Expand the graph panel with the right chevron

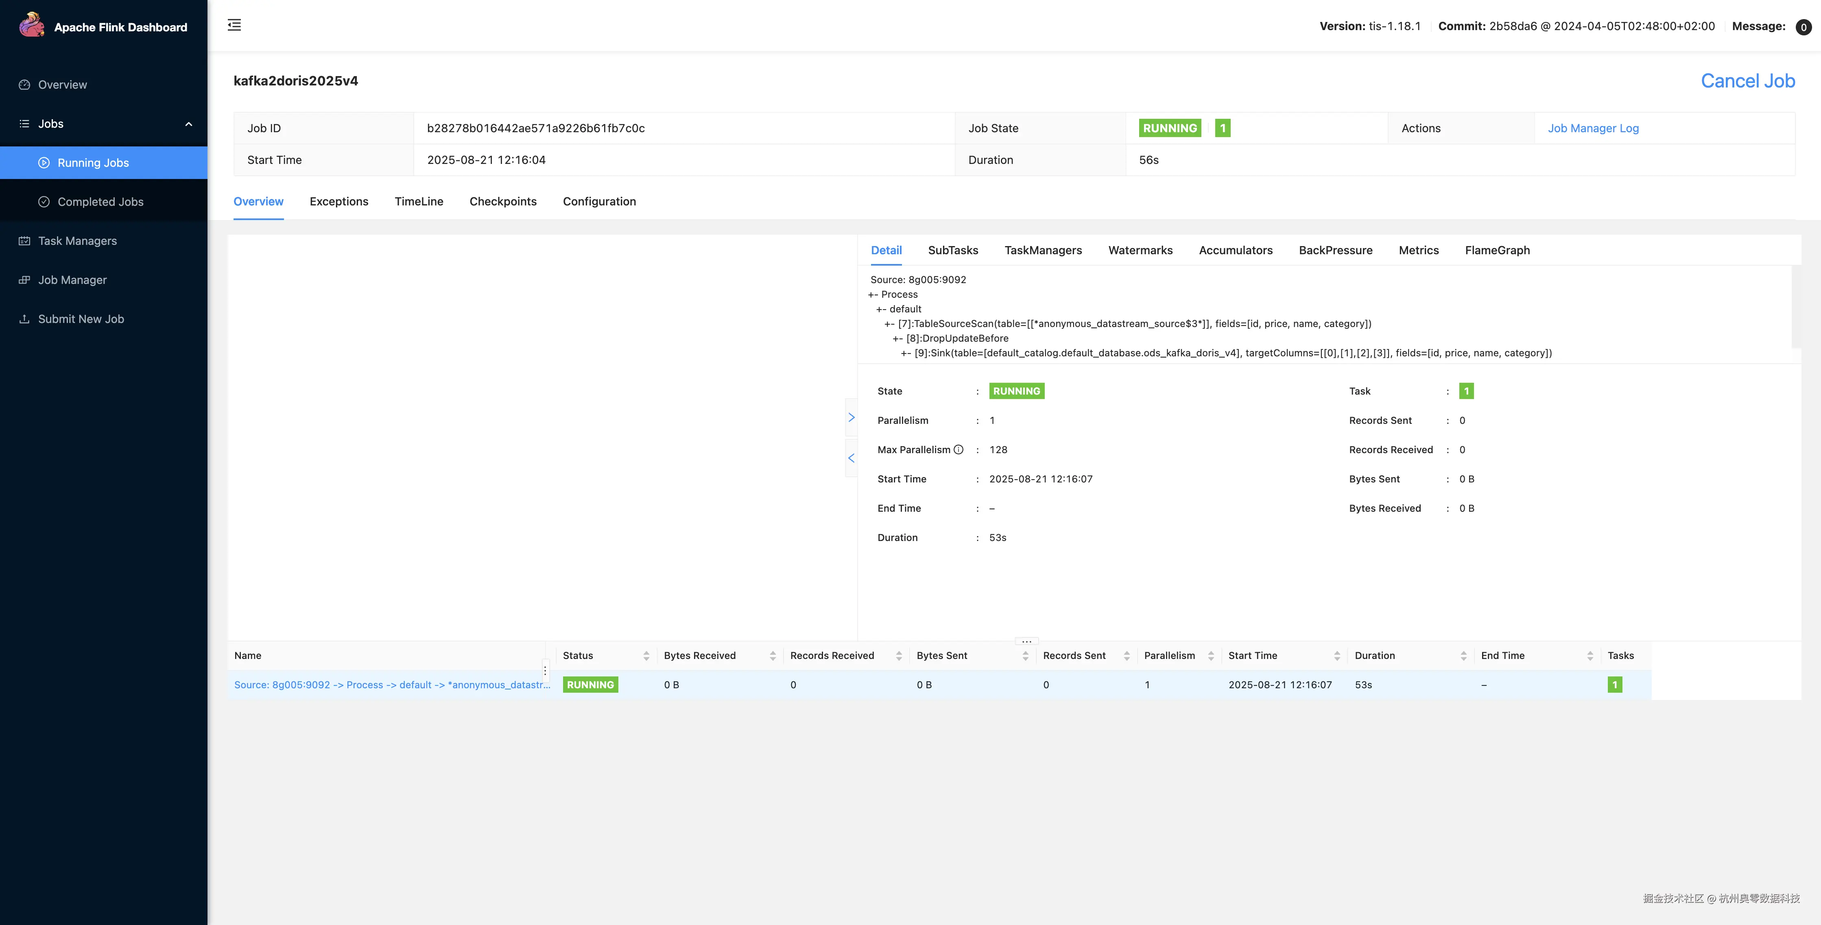pyautogui.click(x=851, y=418)
